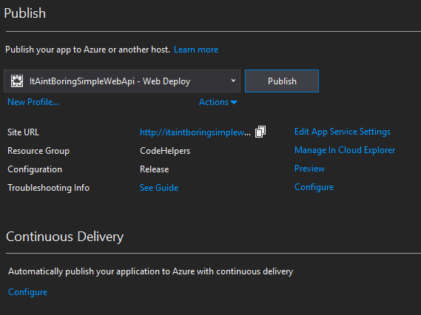The width and height of the screenshot is (421, 315).
Task: Select the Release configuration value
Action: (155, 169)
